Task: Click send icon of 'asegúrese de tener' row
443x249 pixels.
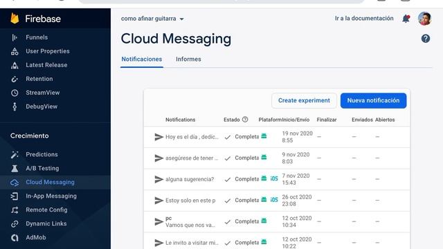Action: 159,158
